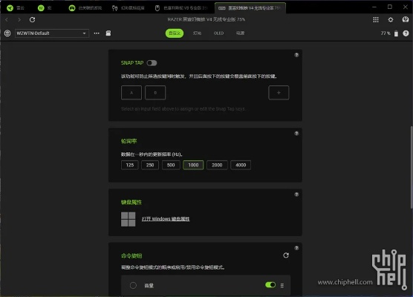
Task: Click the 77 % battery percentage text
Action: tap(386, 33)
